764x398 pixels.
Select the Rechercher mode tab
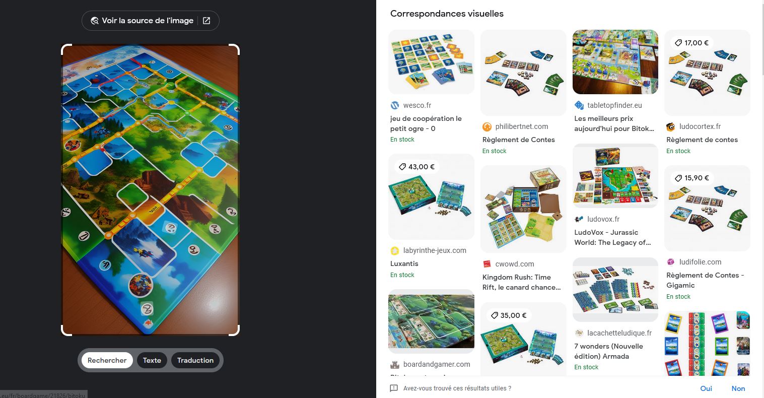(107, 360)
